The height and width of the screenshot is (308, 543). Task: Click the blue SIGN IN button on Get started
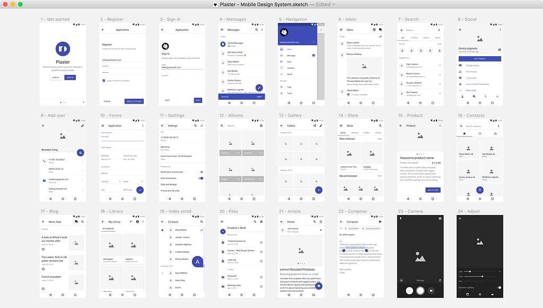point(70,78)
